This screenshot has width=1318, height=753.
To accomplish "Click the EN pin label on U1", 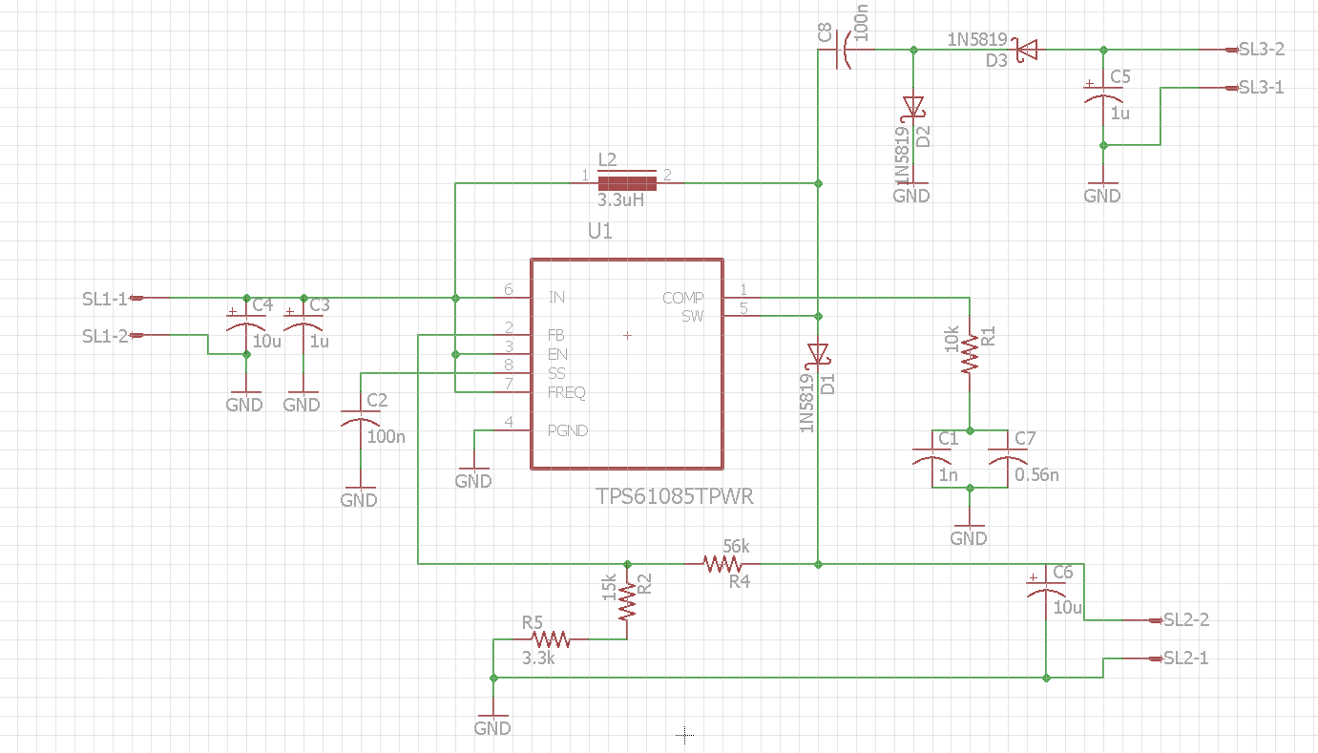I will click(x=557, y=354).
